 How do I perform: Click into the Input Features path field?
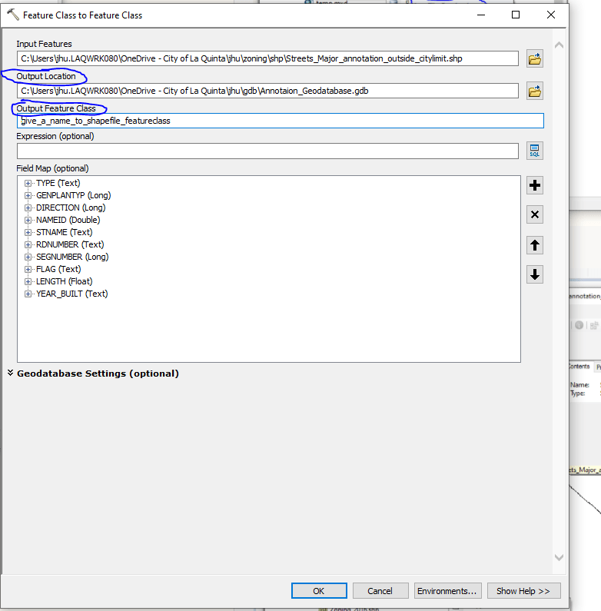point(267,58)
